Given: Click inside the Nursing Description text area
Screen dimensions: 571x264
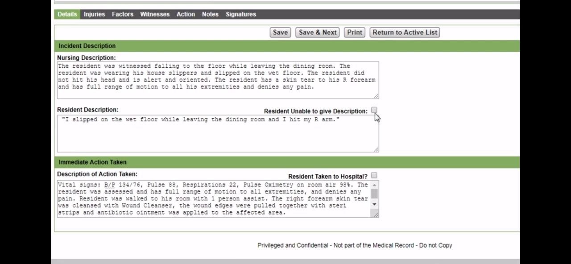Looking at the screenshot, I should pos(218,80).
